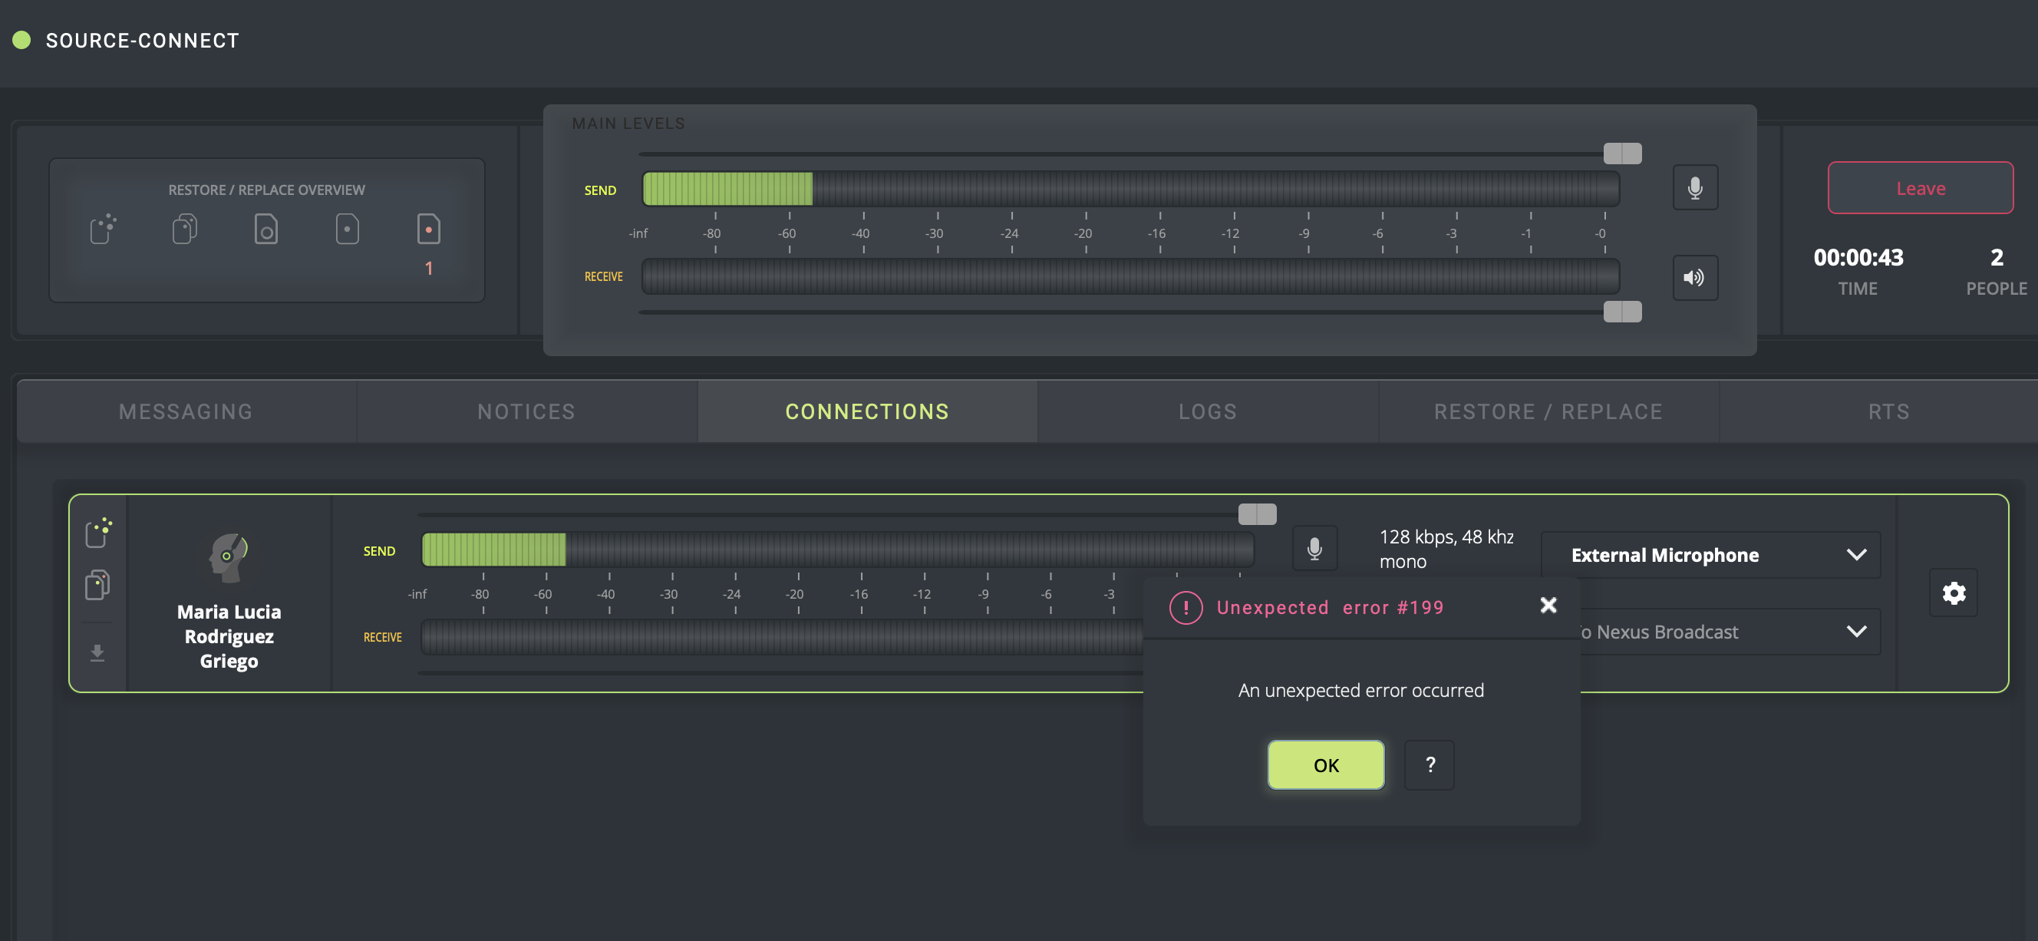Image resolution: width=2038 pixels, height=941 pixels.
Task: Click the main send level slider handle
Action: pyautogui.click(x=1622, y=154)
